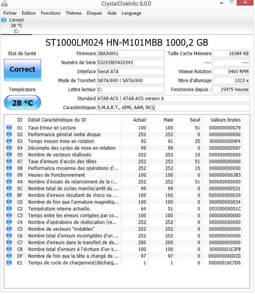
Task: Click the Valeurs brutes column header
Action: [222, 120]
